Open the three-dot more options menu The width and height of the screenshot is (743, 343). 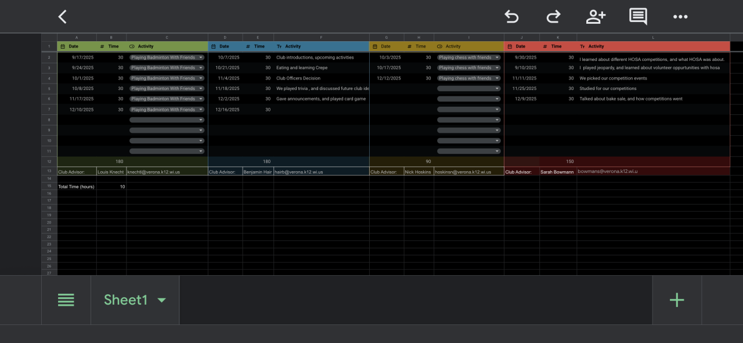point(680,17)
